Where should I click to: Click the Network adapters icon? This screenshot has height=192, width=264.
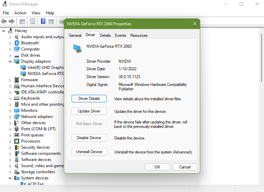(17, 117)
